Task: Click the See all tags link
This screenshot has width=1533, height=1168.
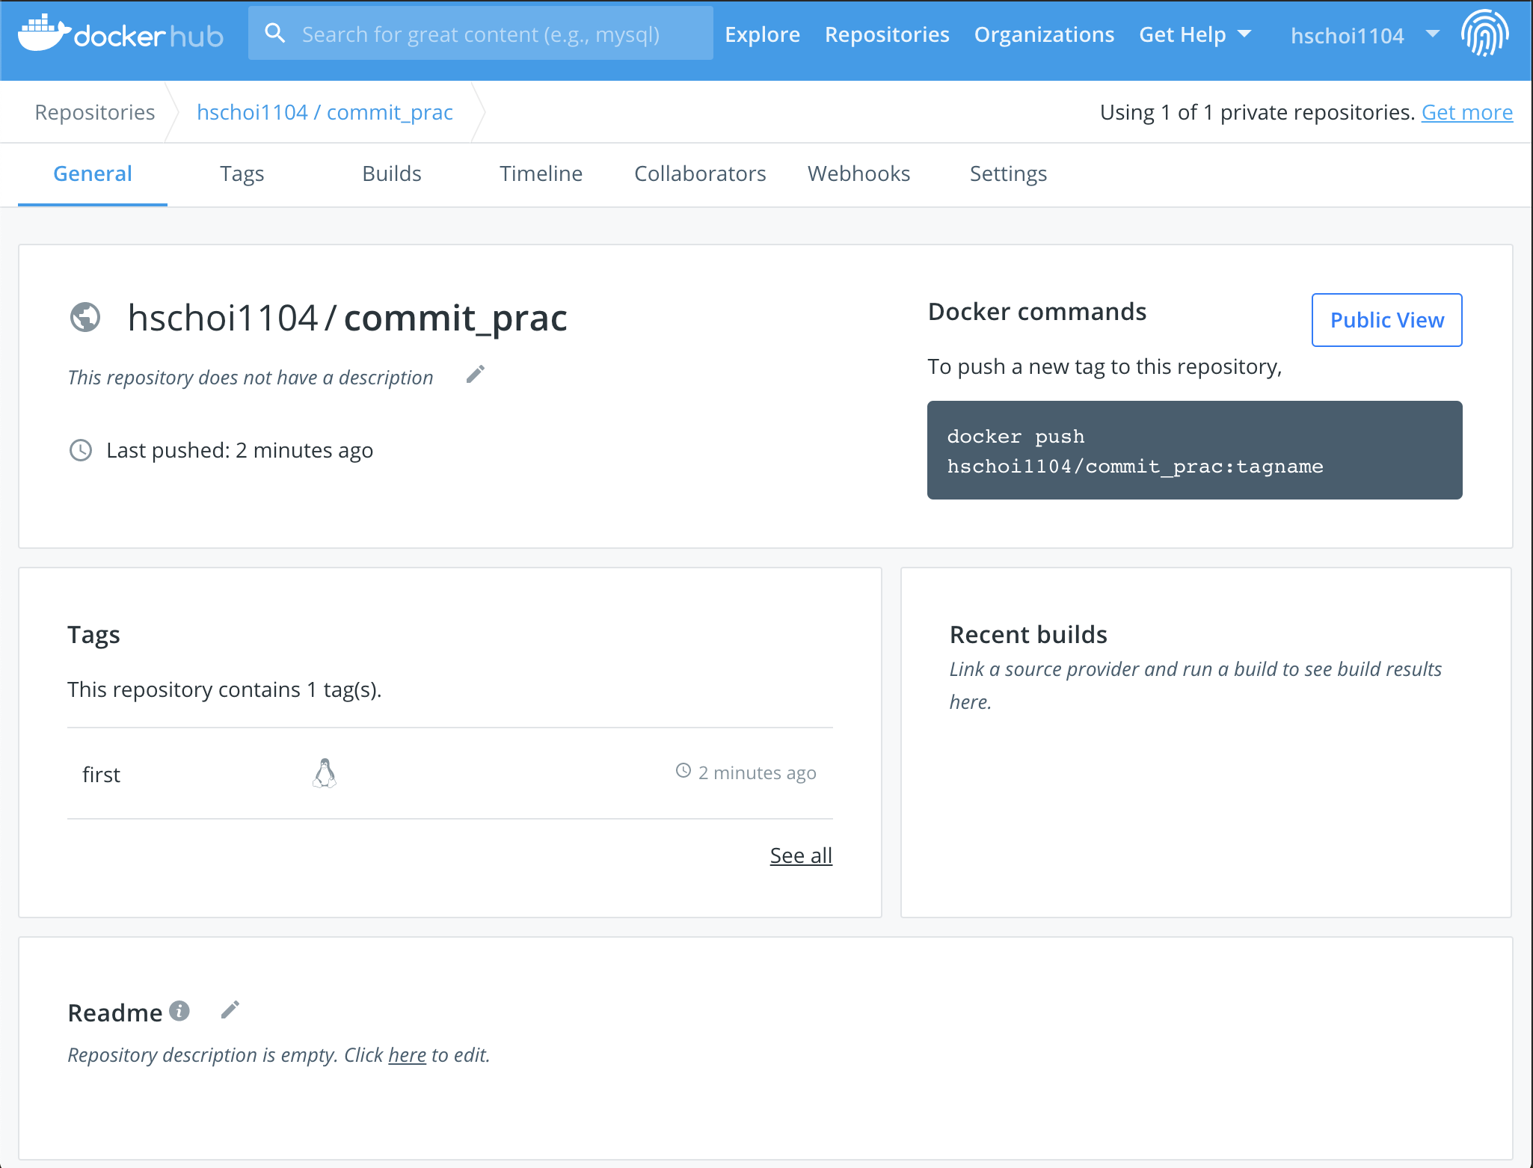Action: coord(801,855)
